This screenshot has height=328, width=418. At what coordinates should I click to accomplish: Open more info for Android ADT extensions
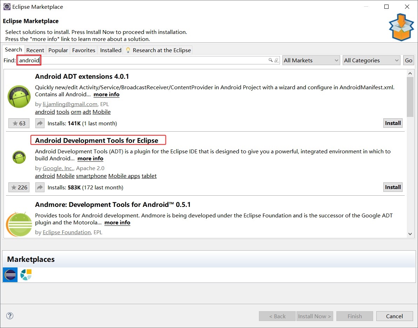tap(107, 95)
